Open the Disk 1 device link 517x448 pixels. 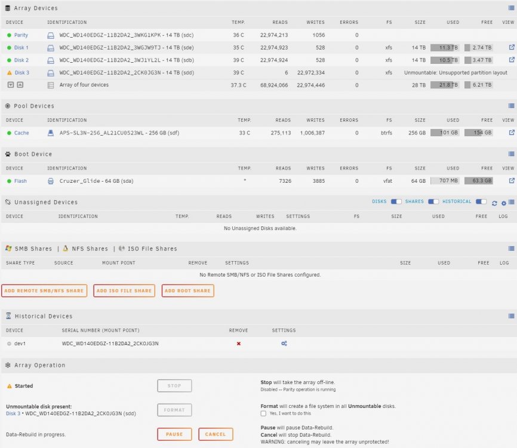[x=21, y=48]
